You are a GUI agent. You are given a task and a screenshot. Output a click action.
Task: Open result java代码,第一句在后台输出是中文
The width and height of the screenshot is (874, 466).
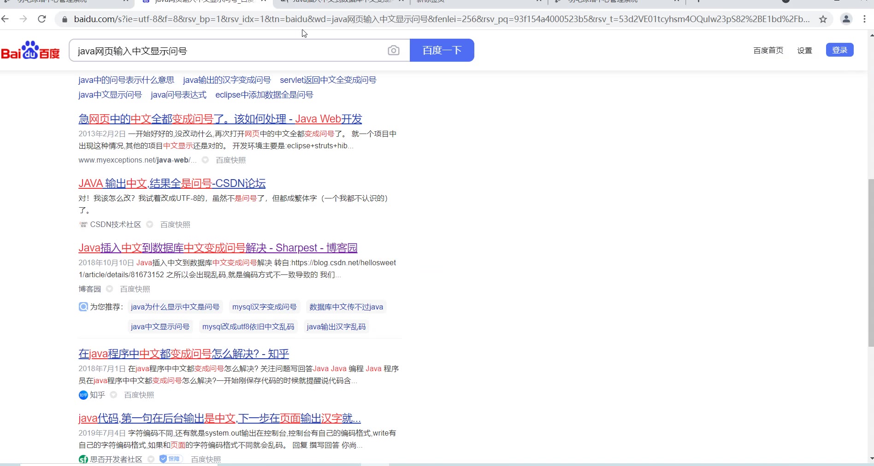219,418
